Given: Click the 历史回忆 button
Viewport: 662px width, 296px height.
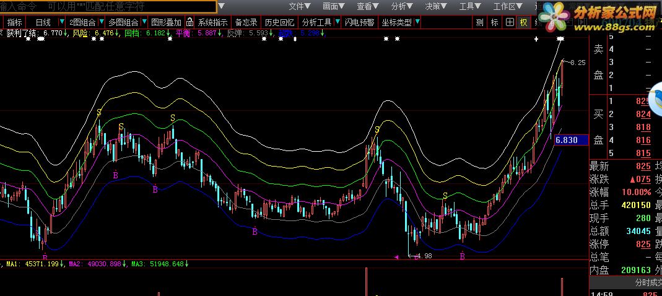Looking at the screenshot, I should click(279, 22).
